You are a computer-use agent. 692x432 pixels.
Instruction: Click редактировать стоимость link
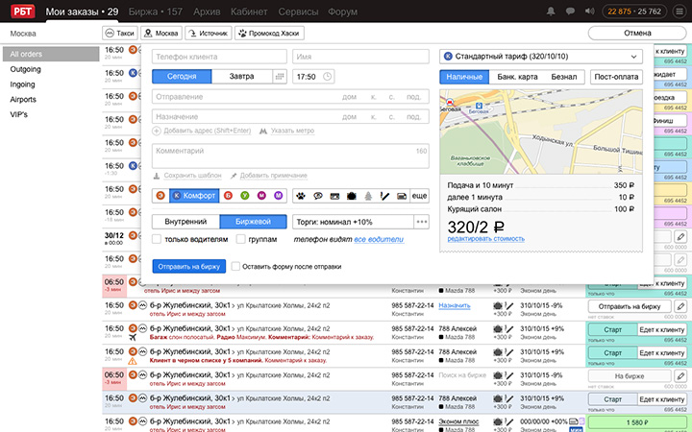(x=486, y=239)
